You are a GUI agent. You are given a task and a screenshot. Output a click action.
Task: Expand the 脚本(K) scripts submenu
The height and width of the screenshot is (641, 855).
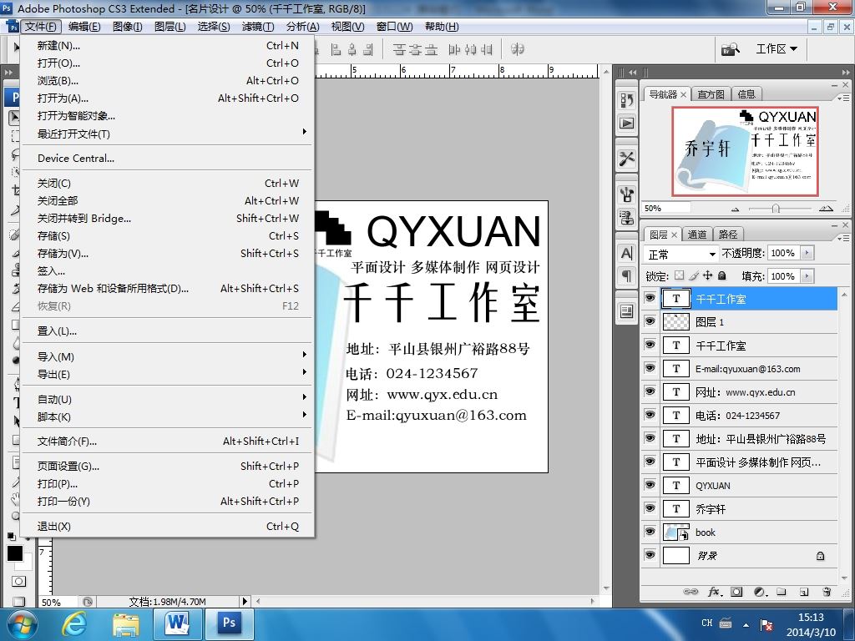tap(167, 417)
